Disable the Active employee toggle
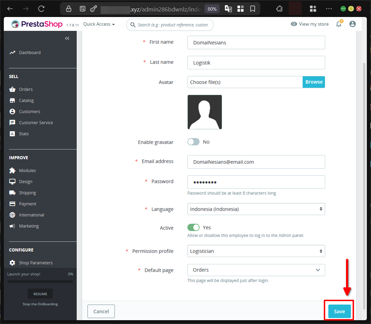Screen dimensions: 371x324 (x=193, y=227)
